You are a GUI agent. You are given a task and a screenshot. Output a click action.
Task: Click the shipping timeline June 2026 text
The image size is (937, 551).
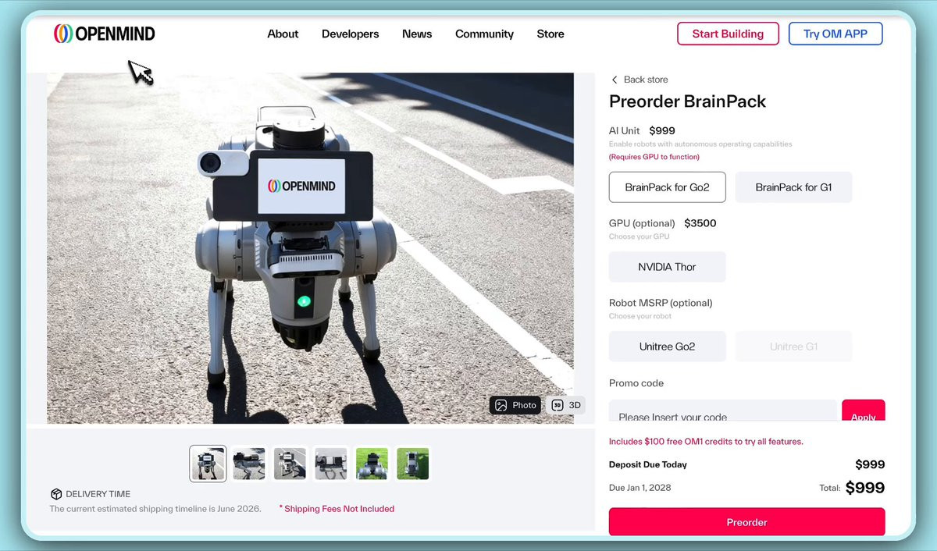(x=155, y=509)
